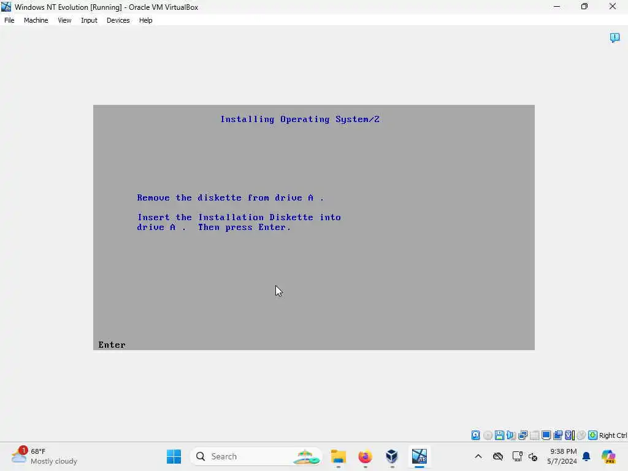Screen dimensions: 628x471
Task: Open the Devices menu
Action: tap(118, 20)
